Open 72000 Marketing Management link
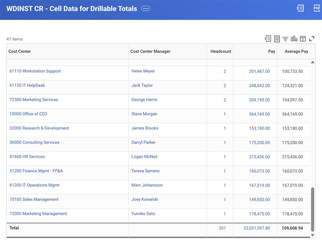The image size is (322, 243). tap(38, 214)
